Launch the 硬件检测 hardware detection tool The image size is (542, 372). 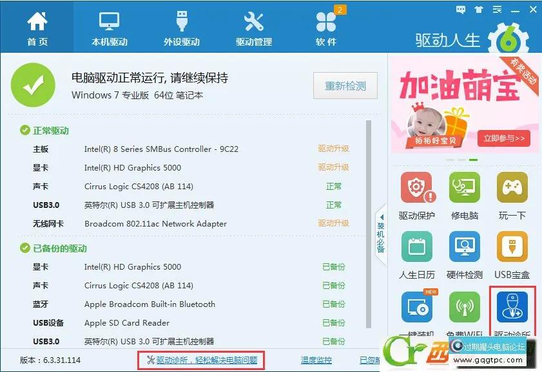(x=465, y=248)
